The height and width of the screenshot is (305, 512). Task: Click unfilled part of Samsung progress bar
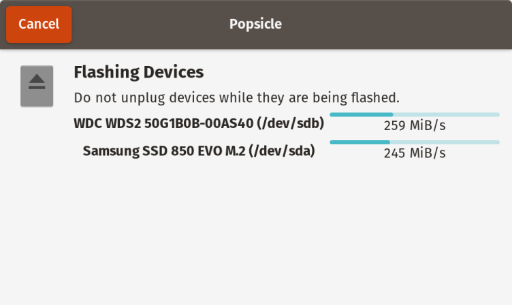click(444, 142)
